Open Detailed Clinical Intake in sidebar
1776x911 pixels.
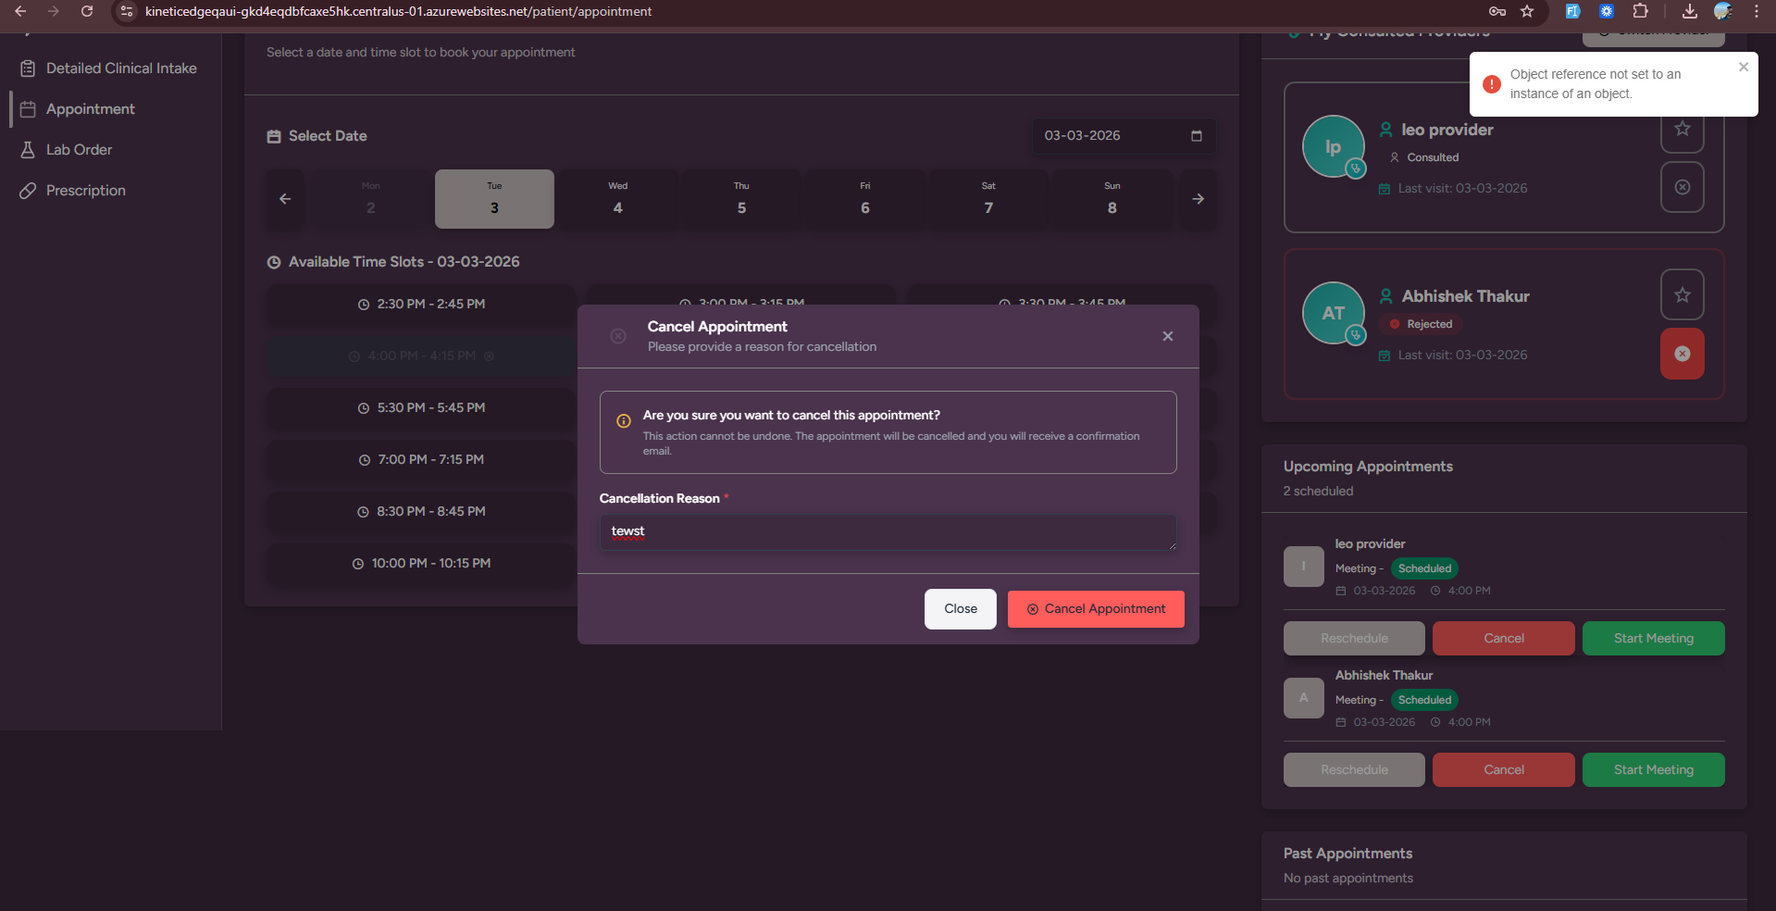pos(120,69)
